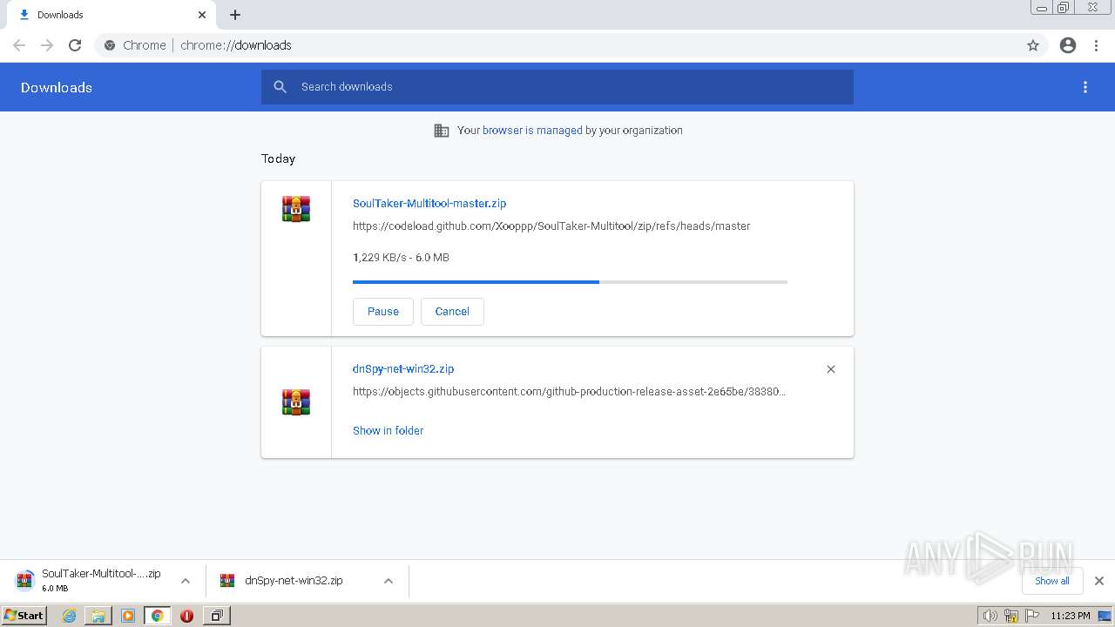This screenshot has width=1115, height=627.
Task: Click the red Opera icon on taskbar
Action: click(186, 616)
